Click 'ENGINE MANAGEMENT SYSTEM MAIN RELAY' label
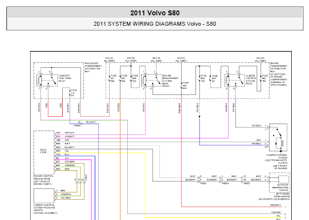Image resolution: width=309 pixels, height=220 pixels. [x=170, y=81]
